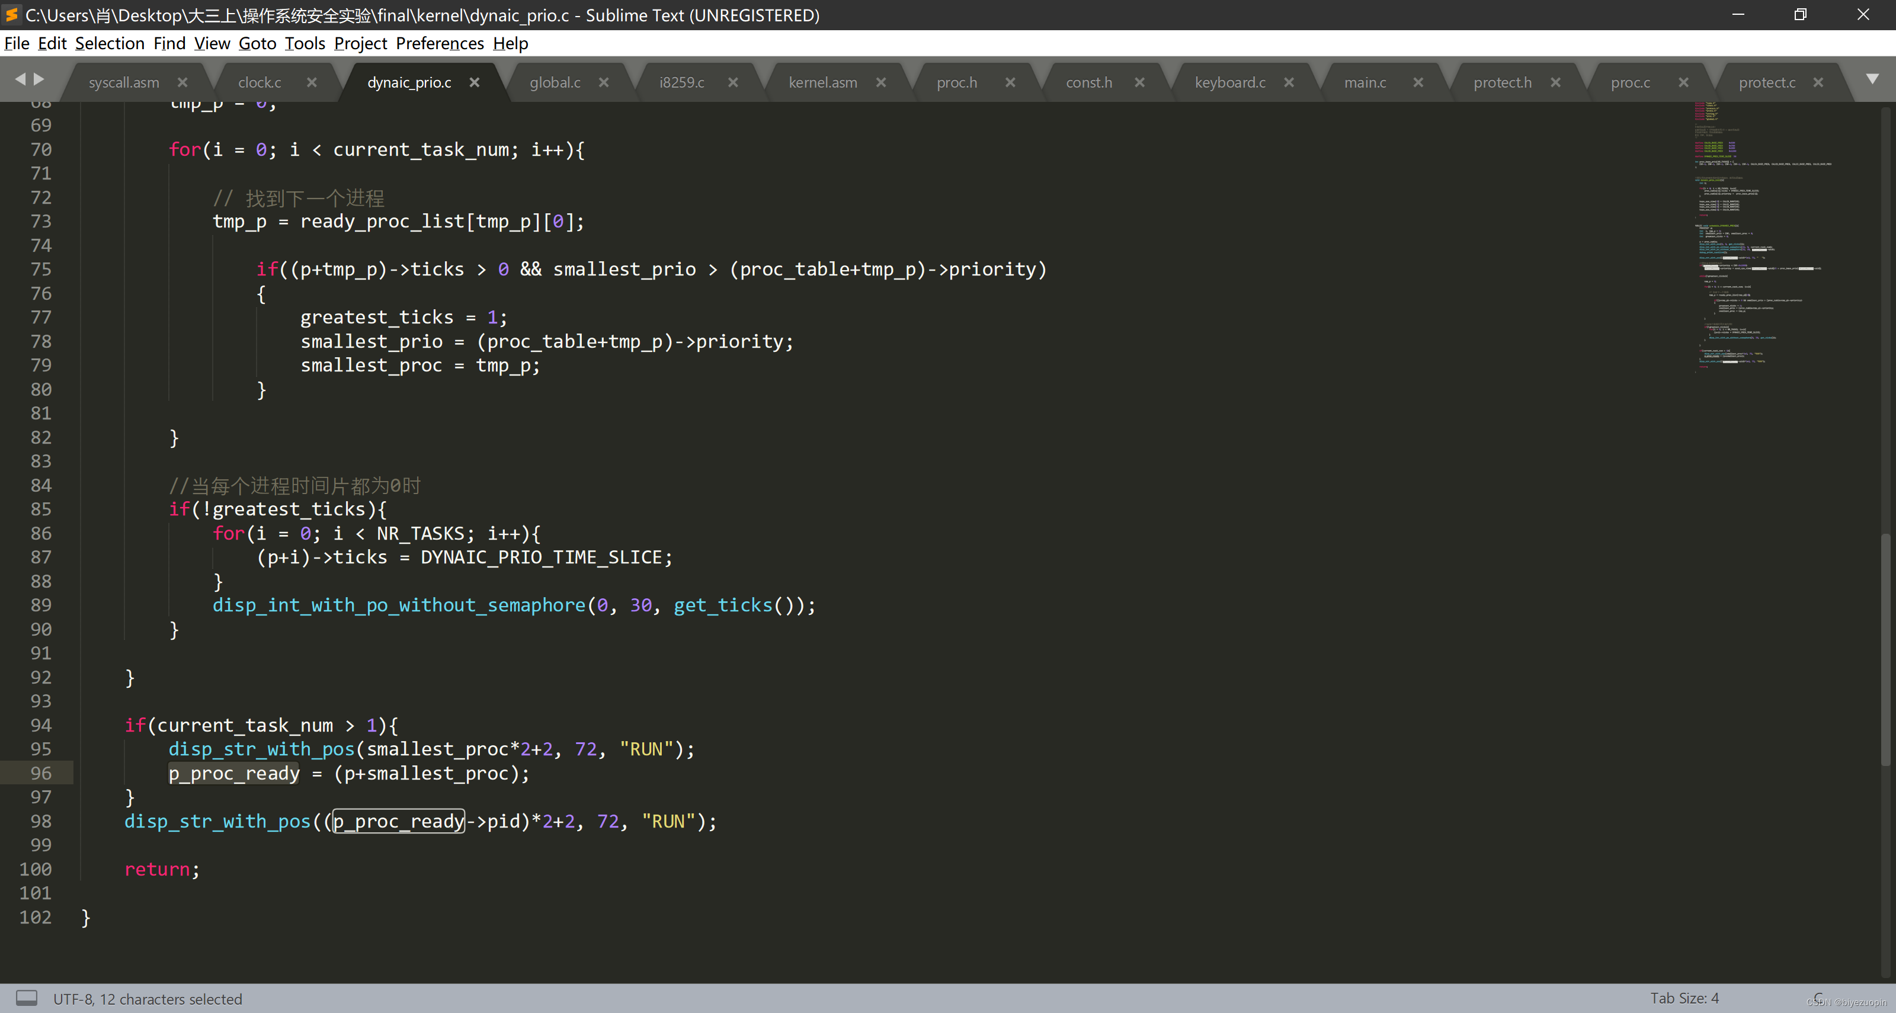
Task: Open the Find menu
Action: [x=169, y=43]
